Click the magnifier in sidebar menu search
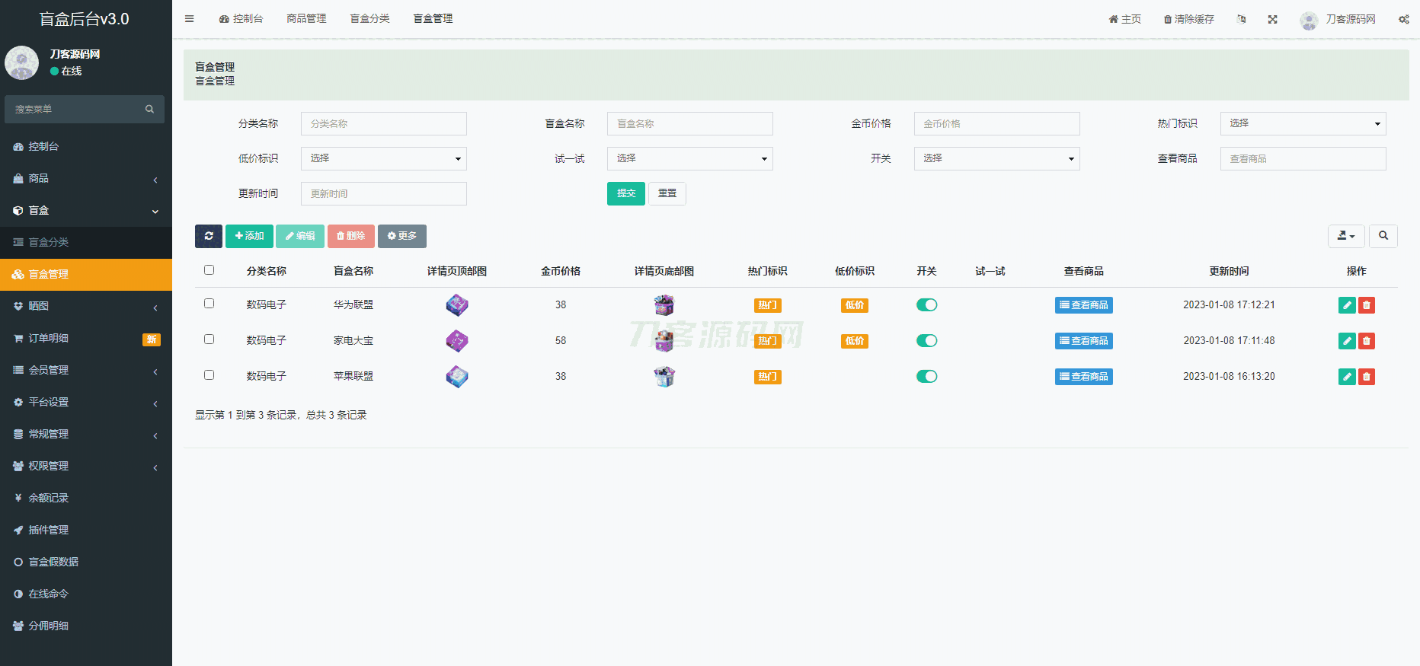The image size is (1420, 666). 149,110
